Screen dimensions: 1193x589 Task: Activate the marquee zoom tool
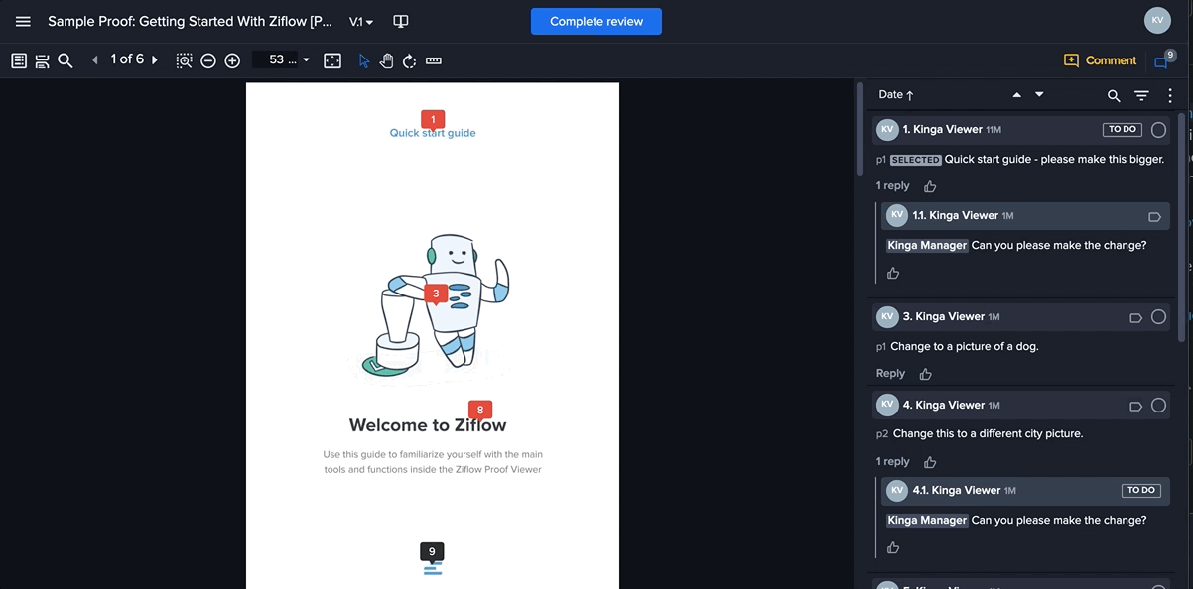click(x=184, y=60)
